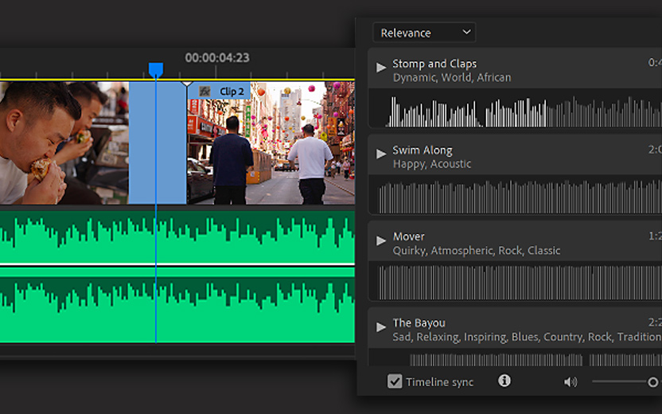
Task: Play The Bayou track preview
Action: pos(381,326)
